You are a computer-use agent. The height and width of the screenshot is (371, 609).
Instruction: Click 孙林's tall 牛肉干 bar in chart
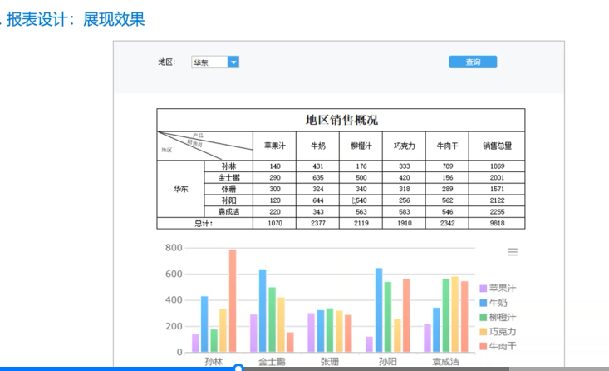pos(233,300)
